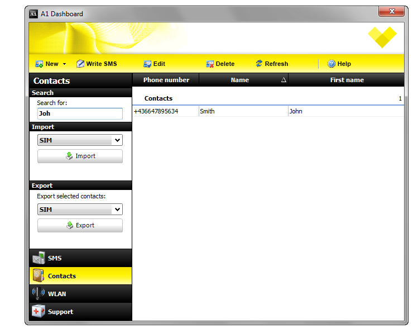Viewport: 413px width, 333px height.
Task: Click the Delete toolbar label
Action: [x=225, y=64]
